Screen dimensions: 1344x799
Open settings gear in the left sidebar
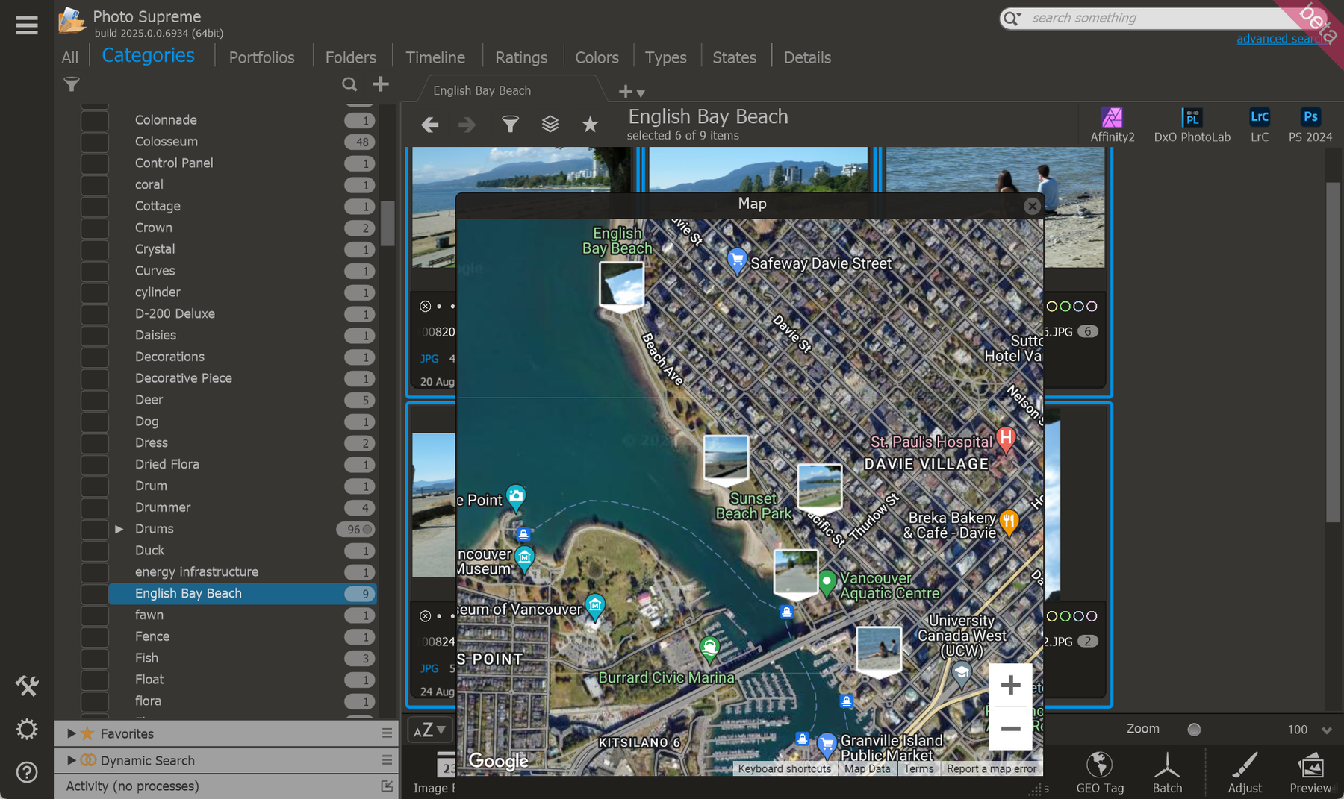(x=27, y=729)
